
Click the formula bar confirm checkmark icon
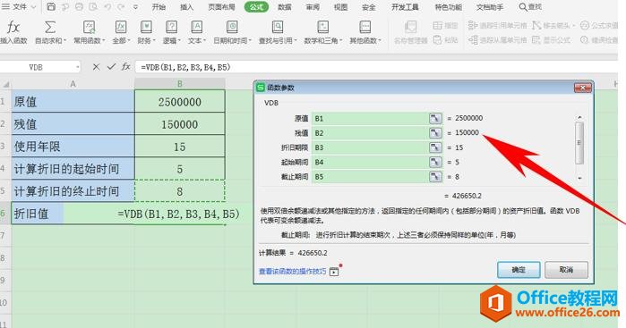111,67
